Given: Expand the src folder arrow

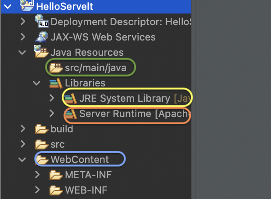Looking at the screenshot, I should click(23, 144).
